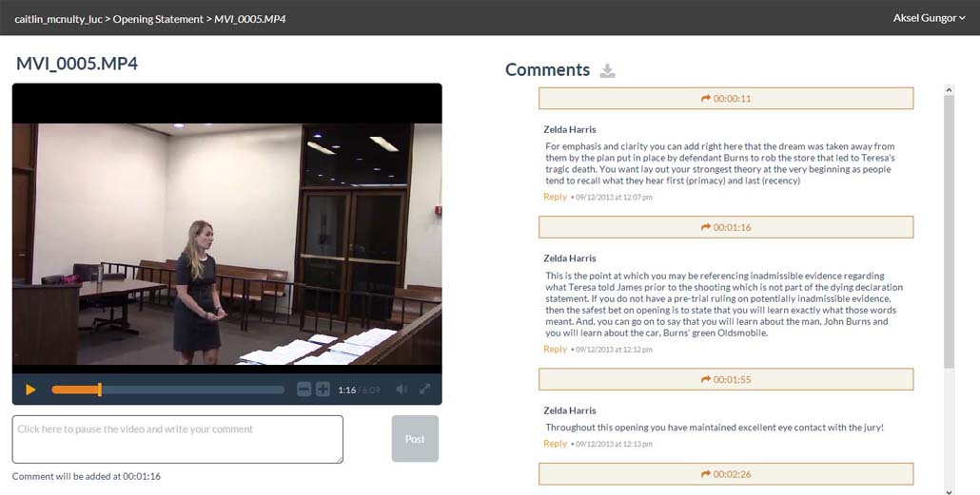Click the unplayed part of the progress bar

pyautogui.click(x=192, y=390)
